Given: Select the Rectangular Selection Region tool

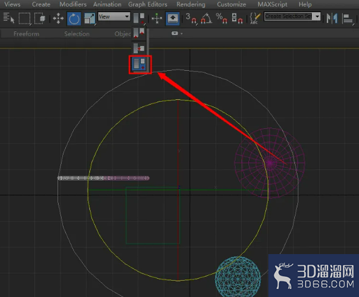Looking at the screenshot, I should point(24,18).
